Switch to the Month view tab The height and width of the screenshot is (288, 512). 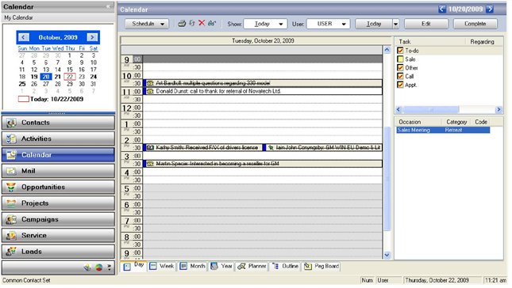coord(193,266)
